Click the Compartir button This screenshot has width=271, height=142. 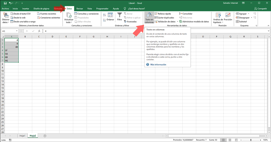[260, 9]
